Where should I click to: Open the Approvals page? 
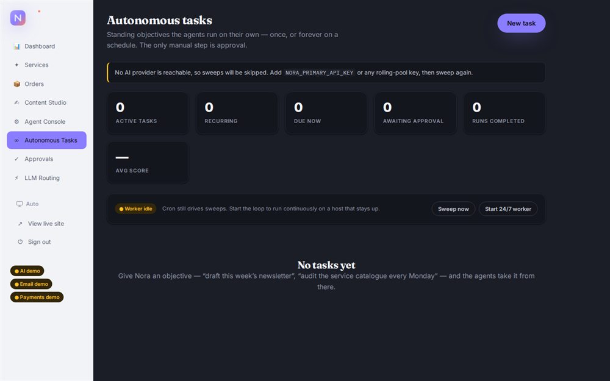click(47, 159)
